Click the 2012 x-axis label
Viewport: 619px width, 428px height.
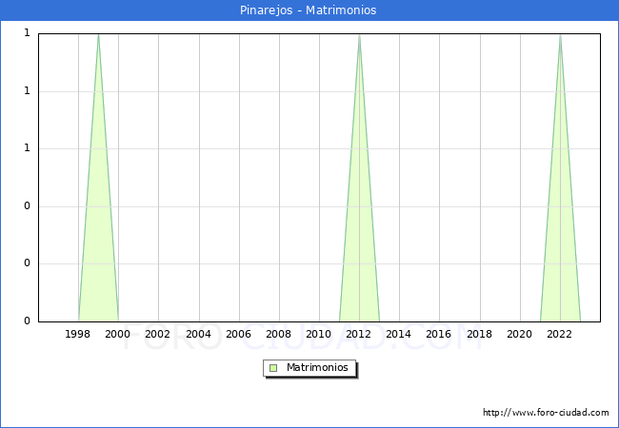pos(358,334)
